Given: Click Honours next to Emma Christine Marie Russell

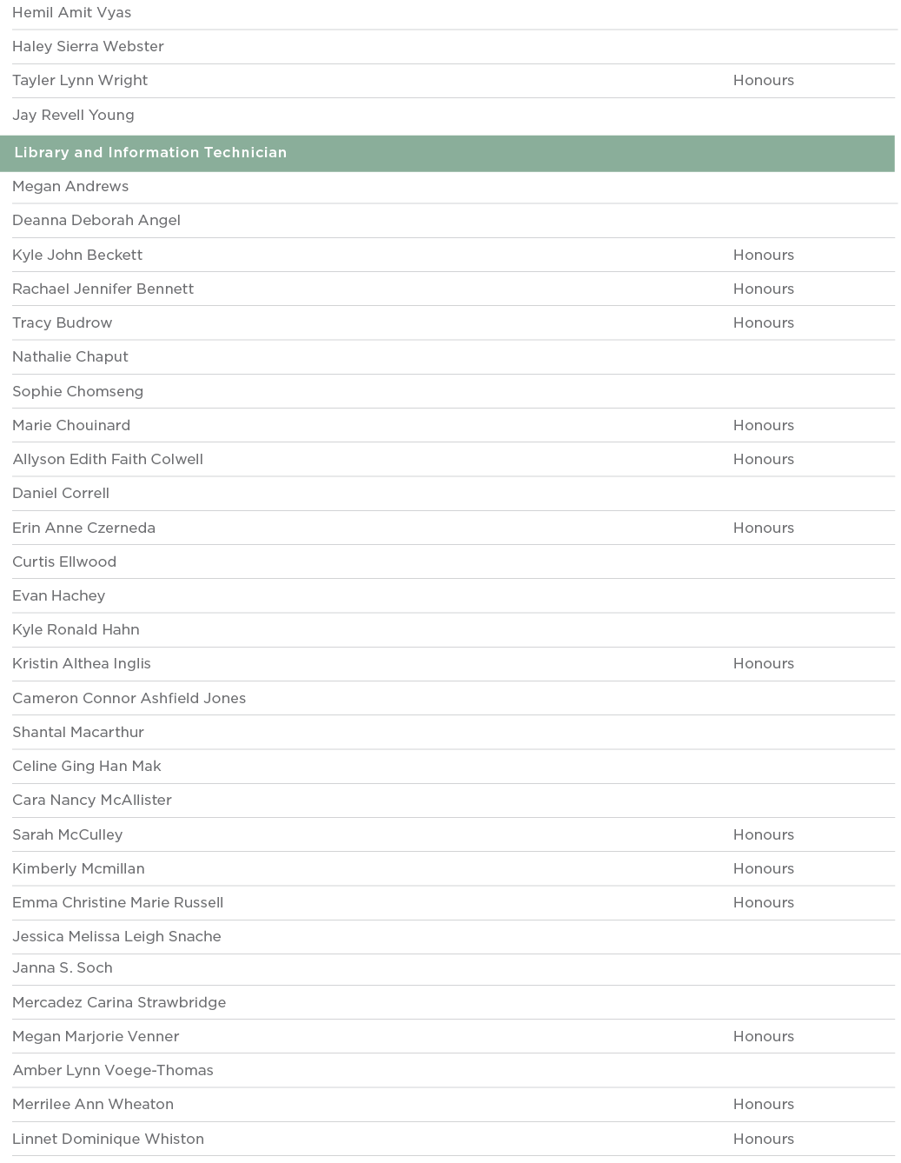Looking at the screenshot, I should coord(763,903).
